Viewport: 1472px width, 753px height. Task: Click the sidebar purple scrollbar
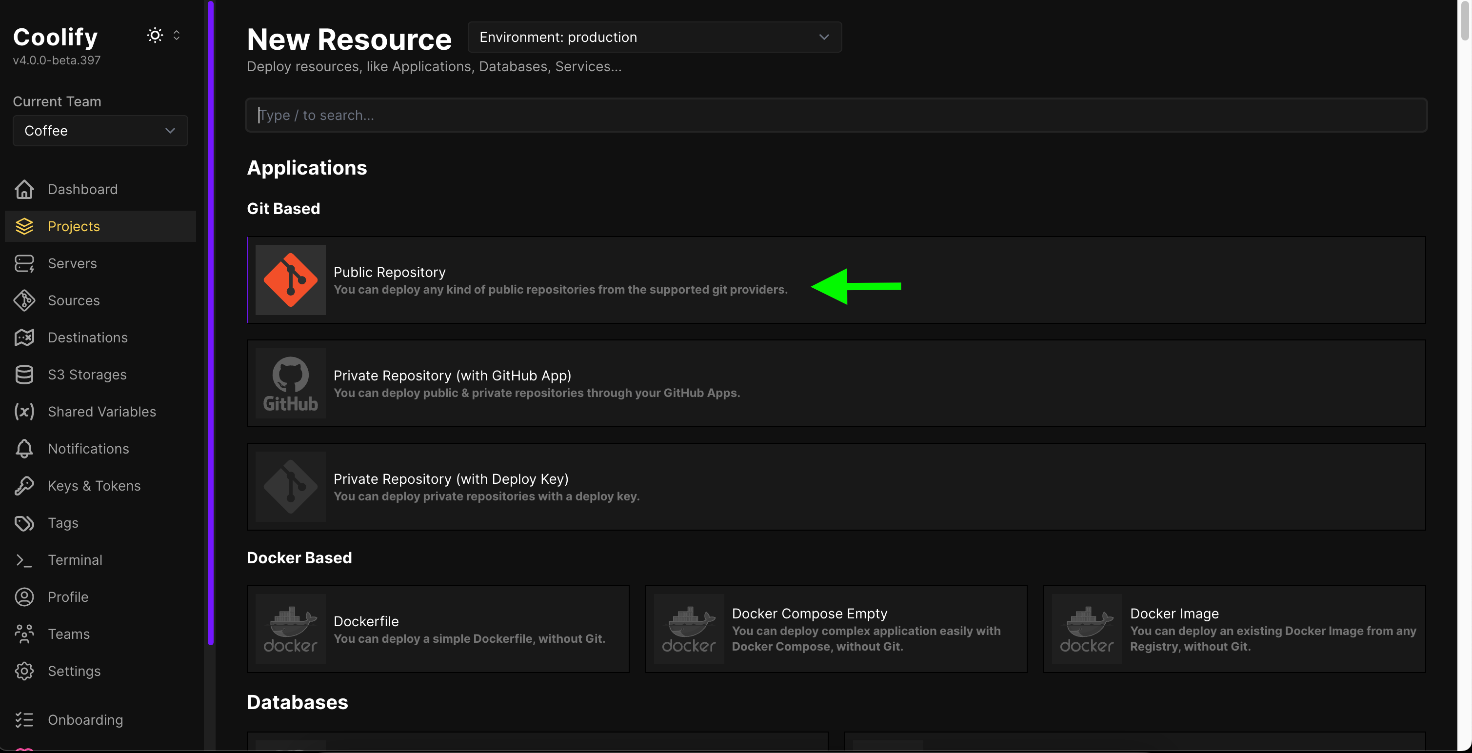click(210, 323)
